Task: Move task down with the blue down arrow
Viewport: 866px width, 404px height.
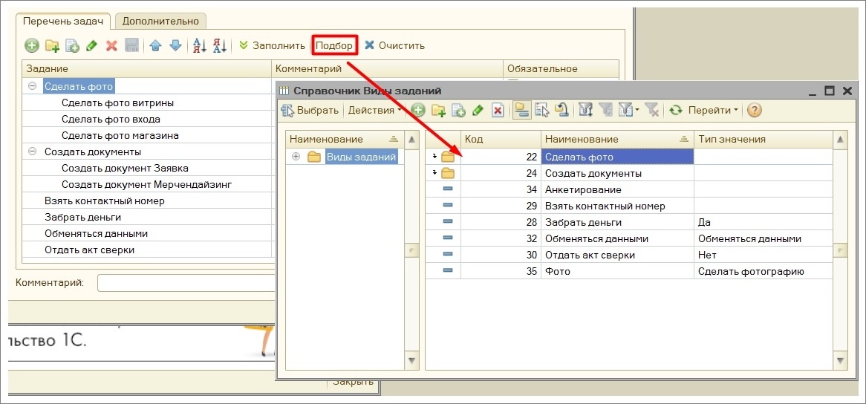Action: click(175, 46)
